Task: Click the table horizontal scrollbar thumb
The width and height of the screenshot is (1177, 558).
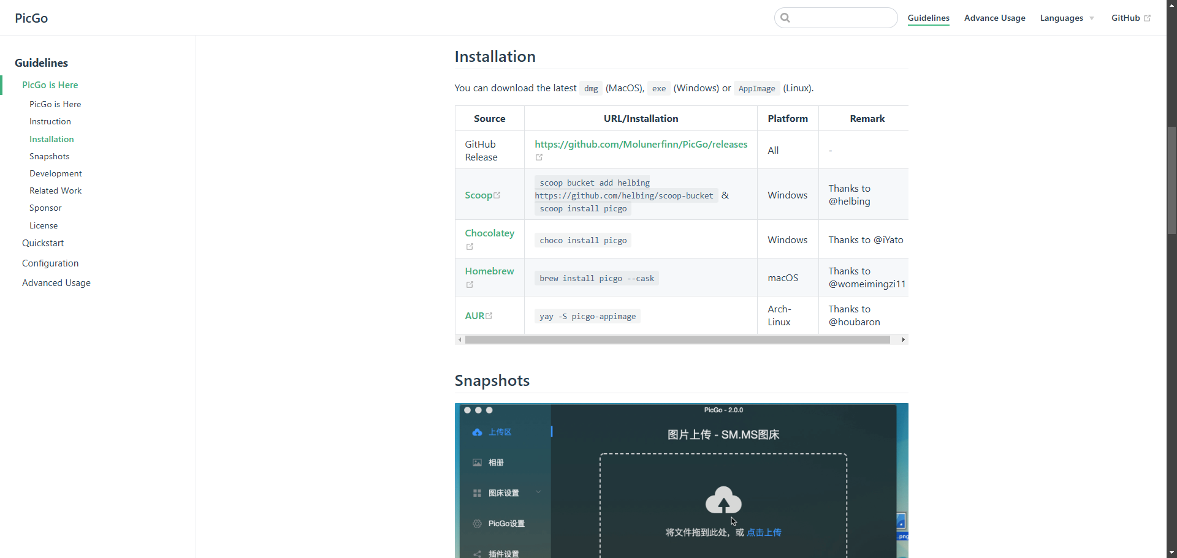Action: 677,340
